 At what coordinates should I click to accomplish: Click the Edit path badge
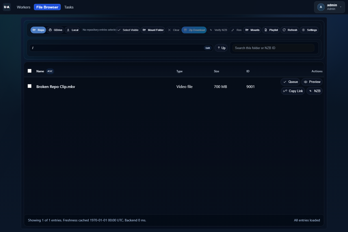pyautogui.click(x=208, y=48)
